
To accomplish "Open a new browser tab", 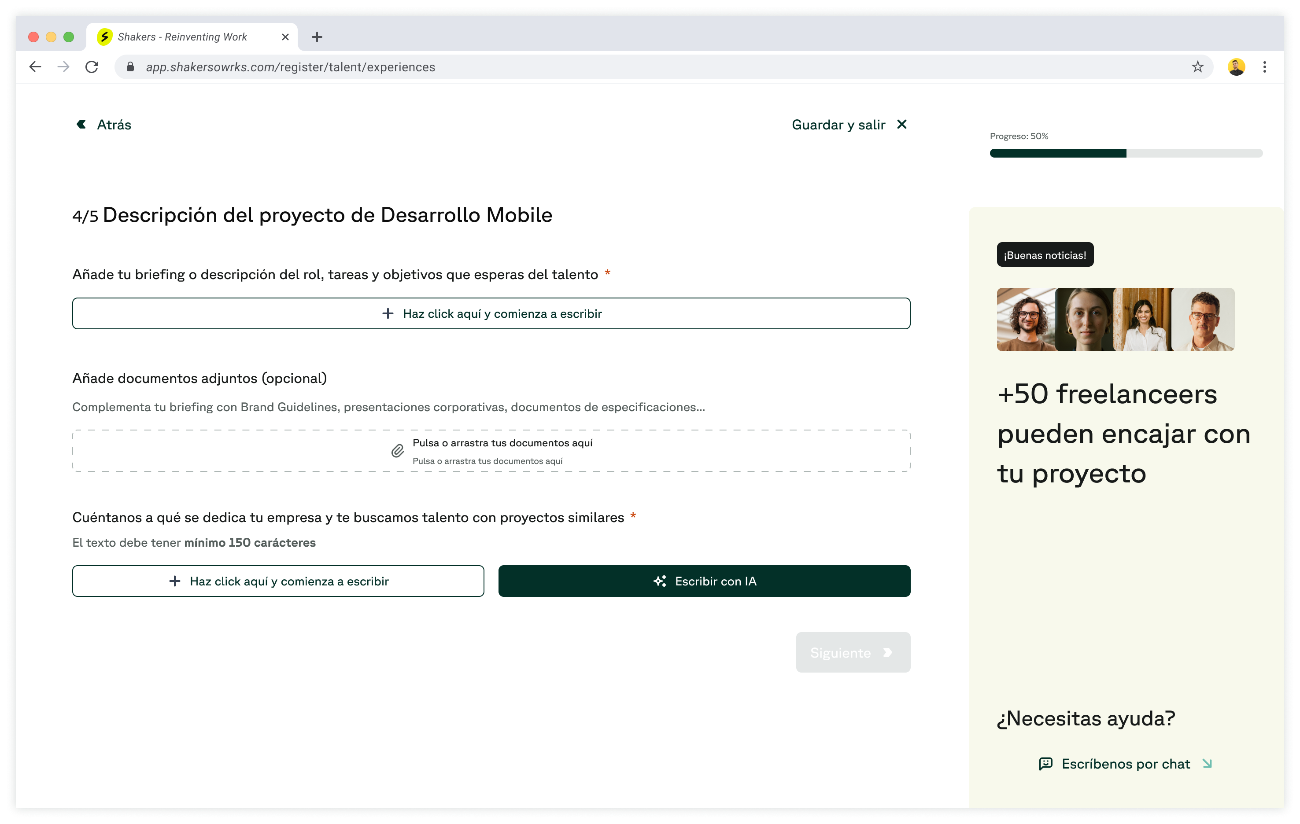I will (x=317, y=36).
